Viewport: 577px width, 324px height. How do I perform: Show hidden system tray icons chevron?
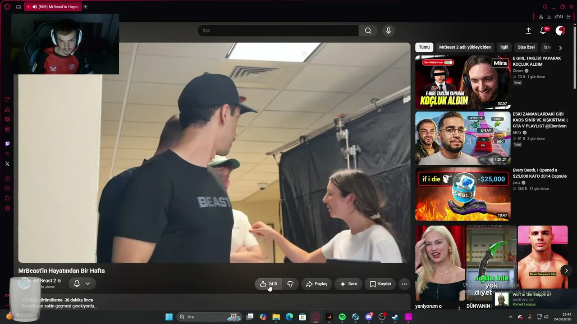pyautogui.click(x=510, y=317)
